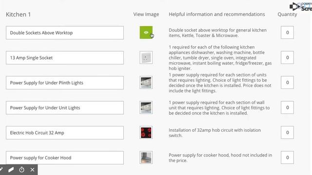This screenshot has width=312, height=175.
Task: Open the Under Plinth Lights thumbnail image
Action: point(146,83)
